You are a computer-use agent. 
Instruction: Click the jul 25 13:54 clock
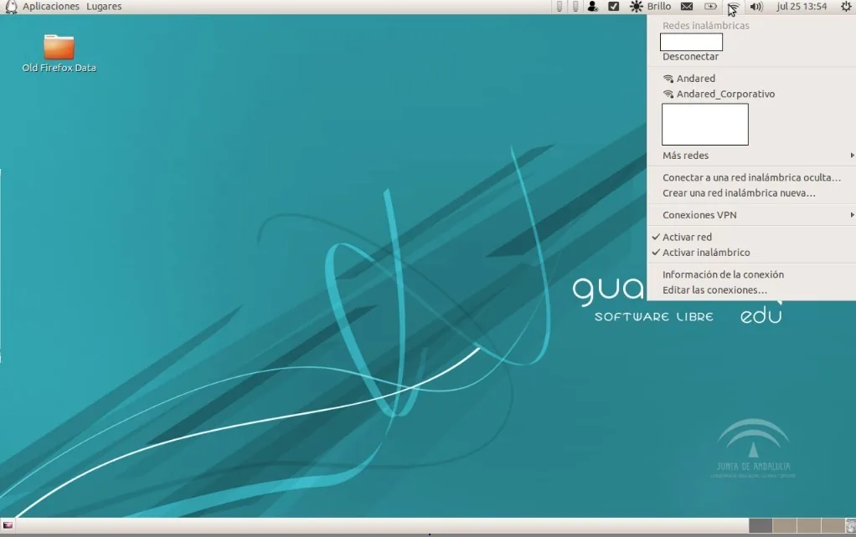coord(802,7)
